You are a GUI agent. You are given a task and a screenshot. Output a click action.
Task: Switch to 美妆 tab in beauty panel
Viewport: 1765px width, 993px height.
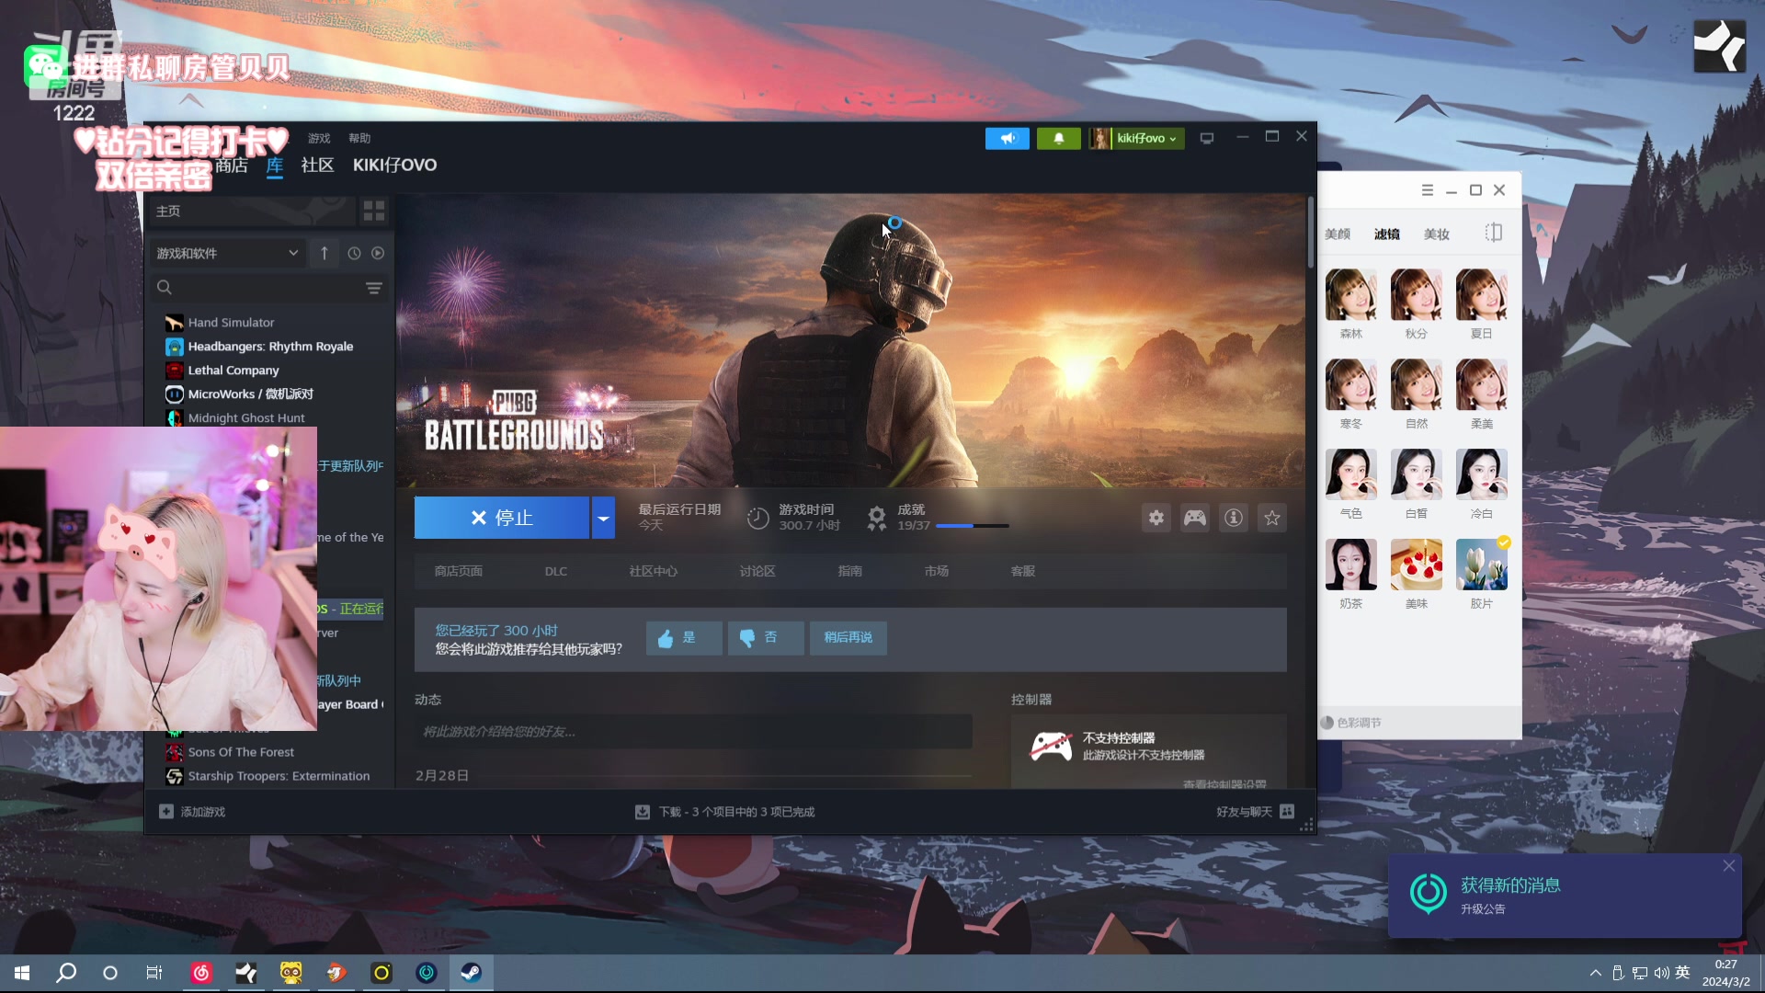(x=1437, y=234)
